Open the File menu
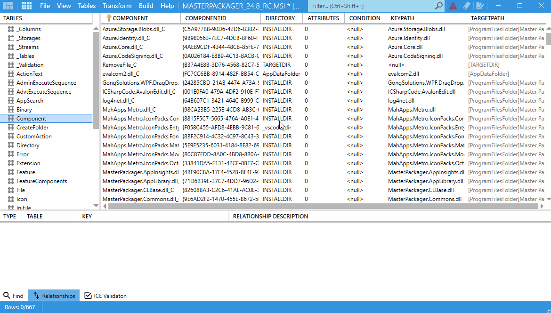This screenshot has height=313, width=551. pyautogui.click(x=45, y=6)
